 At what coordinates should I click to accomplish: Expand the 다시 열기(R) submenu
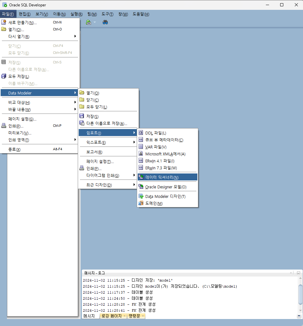coord(40,36)
